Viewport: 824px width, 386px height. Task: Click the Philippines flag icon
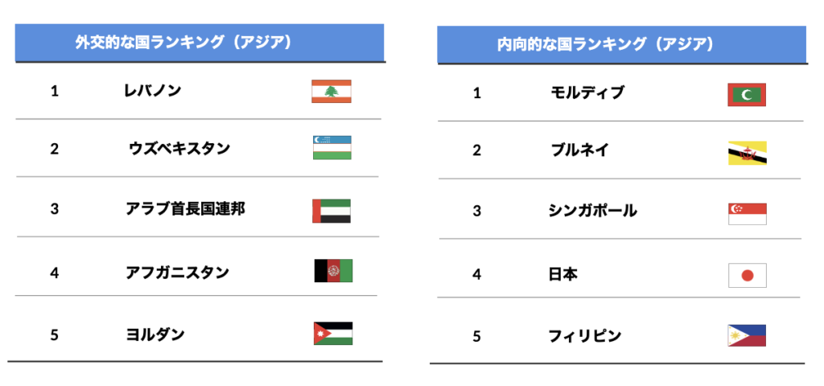click(x=747, y=335)
